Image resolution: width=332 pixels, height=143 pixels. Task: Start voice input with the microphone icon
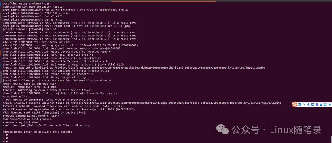308,105
